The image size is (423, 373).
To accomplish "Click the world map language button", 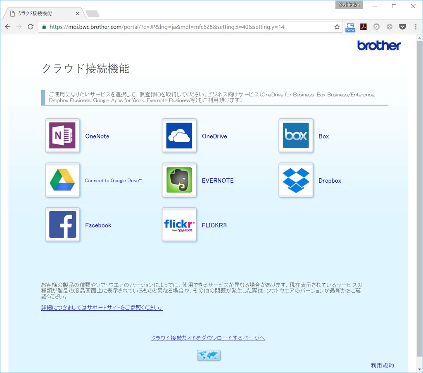I will (209, 355).
